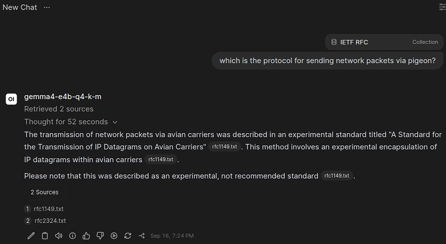Rate the response with thumbs up
This screenshot has width=446, height=244.
[x=86, y=236]
